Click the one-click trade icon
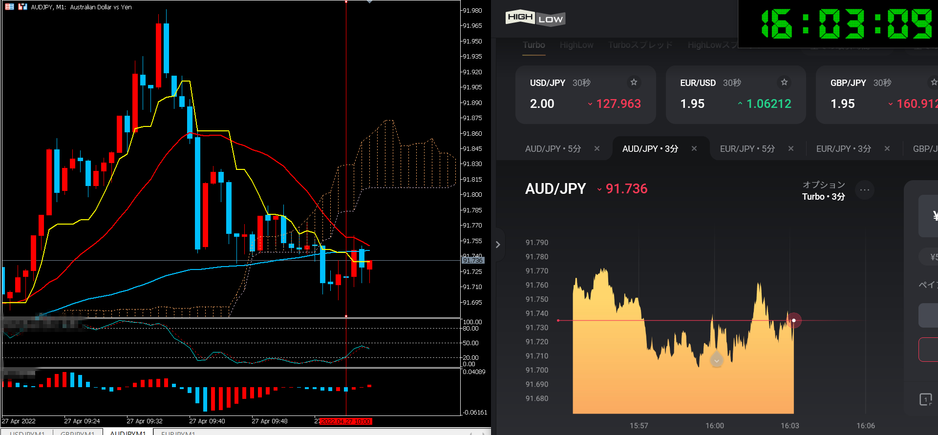The height and width of the screenshot is (435, 938). tap(925, 399)
